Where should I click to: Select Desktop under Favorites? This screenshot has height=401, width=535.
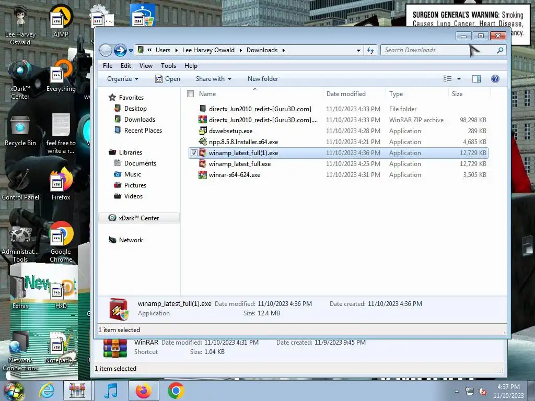click(135, 109)
